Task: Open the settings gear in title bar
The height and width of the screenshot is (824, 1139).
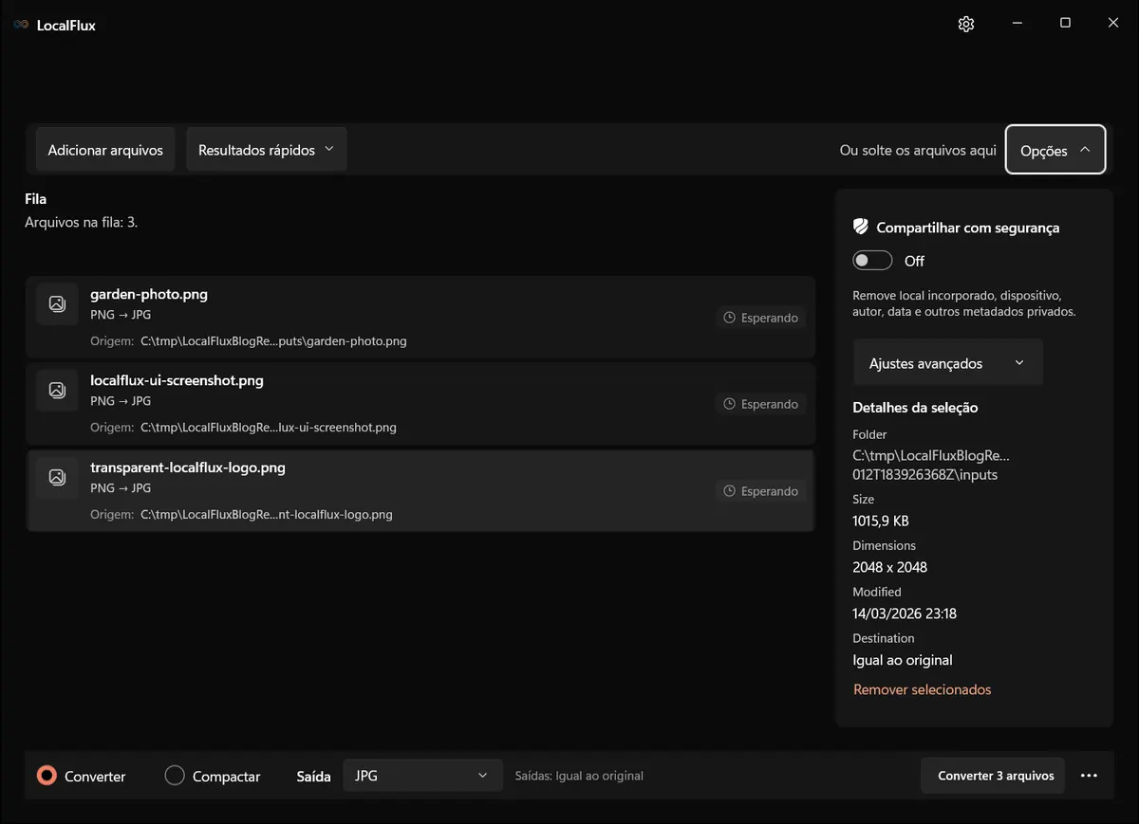Action: pyautogui.click(x=966, y=24)
